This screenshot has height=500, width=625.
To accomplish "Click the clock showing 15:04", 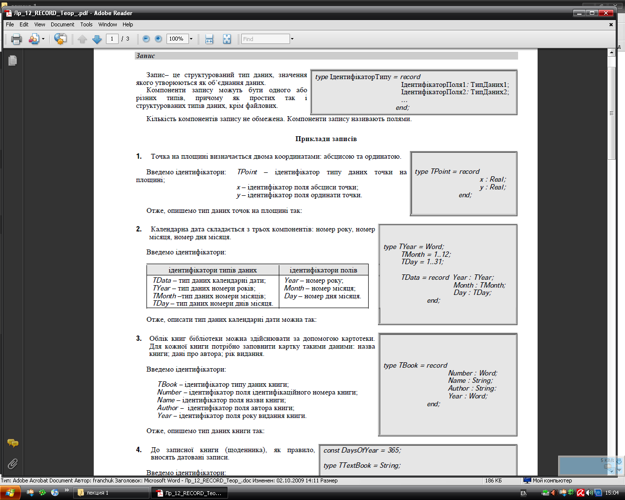I will click(x=612, y=493).
